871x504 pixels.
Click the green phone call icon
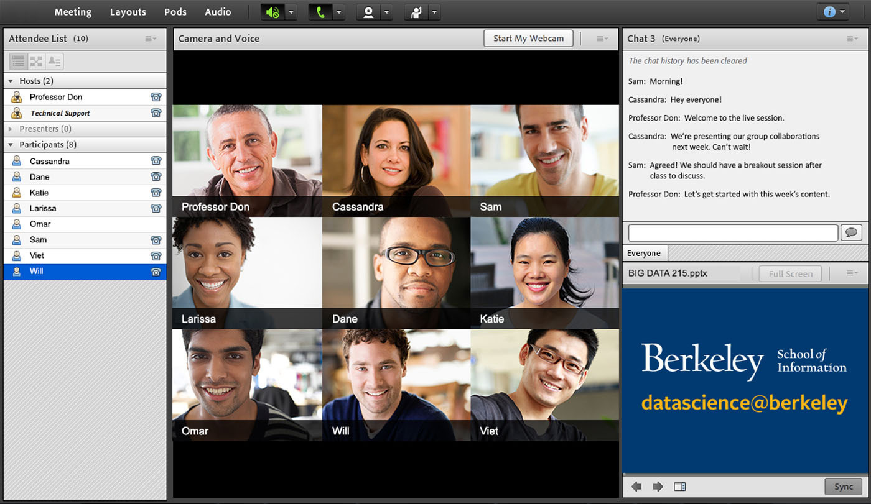[320, 12]
